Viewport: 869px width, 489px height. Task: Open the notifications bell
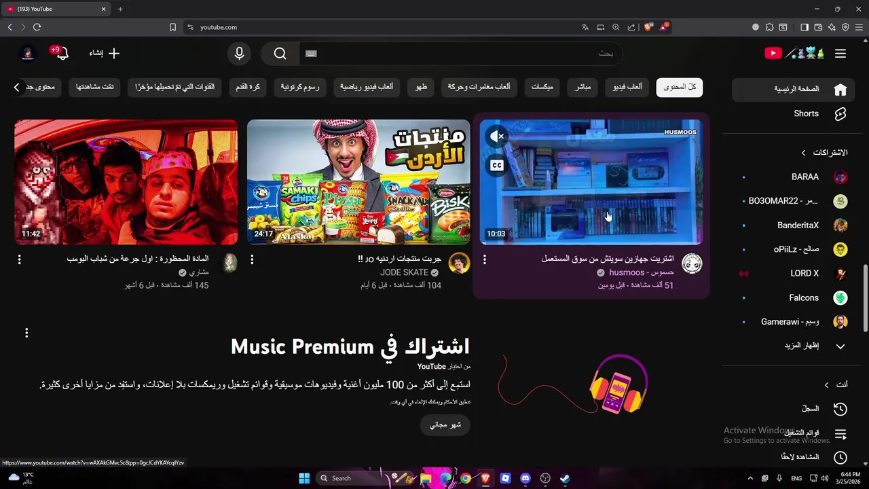coord(61,54)
